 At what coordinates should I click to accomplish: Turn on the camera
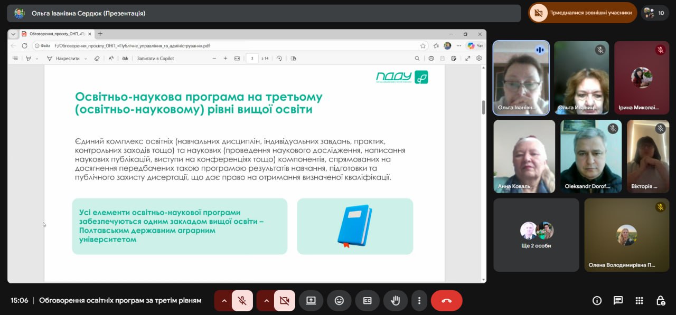click(x=285, y=301)
